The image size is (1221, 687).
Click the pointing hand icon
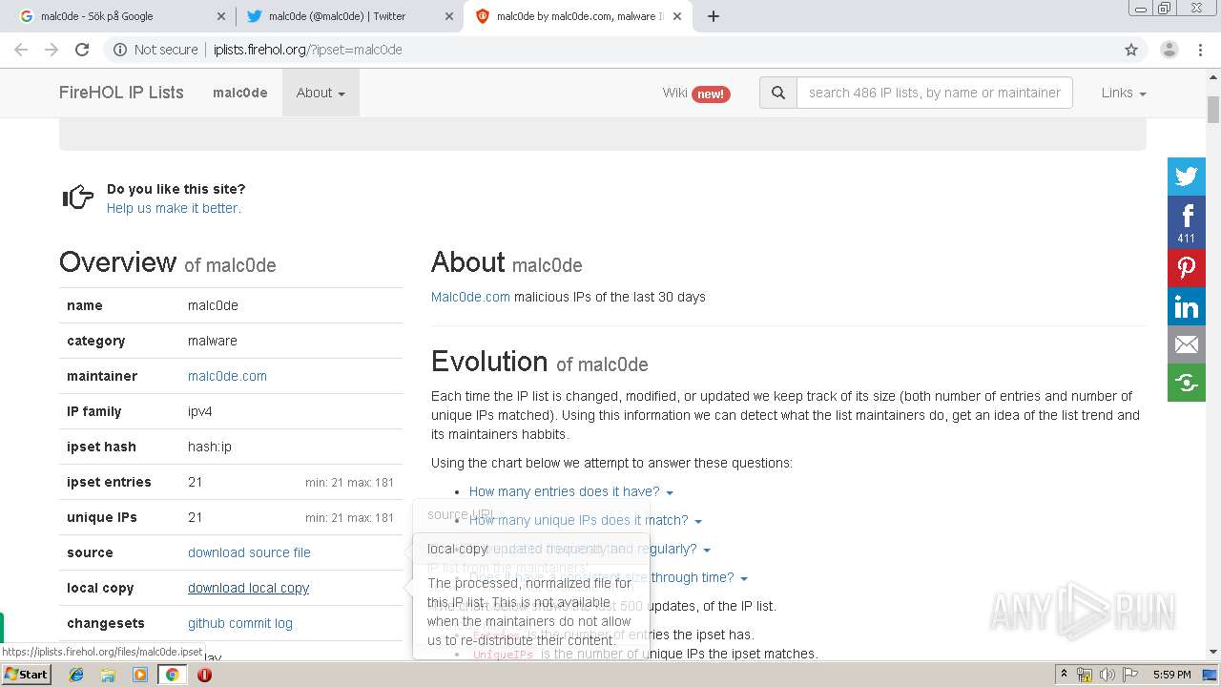78,198
